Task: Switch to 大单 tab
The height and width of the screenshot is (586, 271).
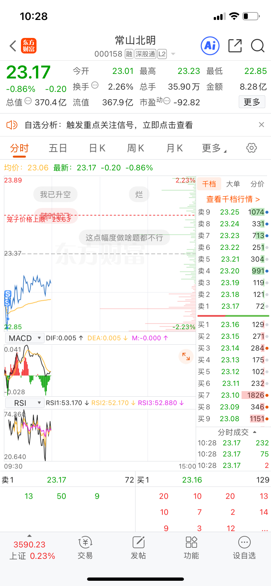Action: [x=233, y=184]
